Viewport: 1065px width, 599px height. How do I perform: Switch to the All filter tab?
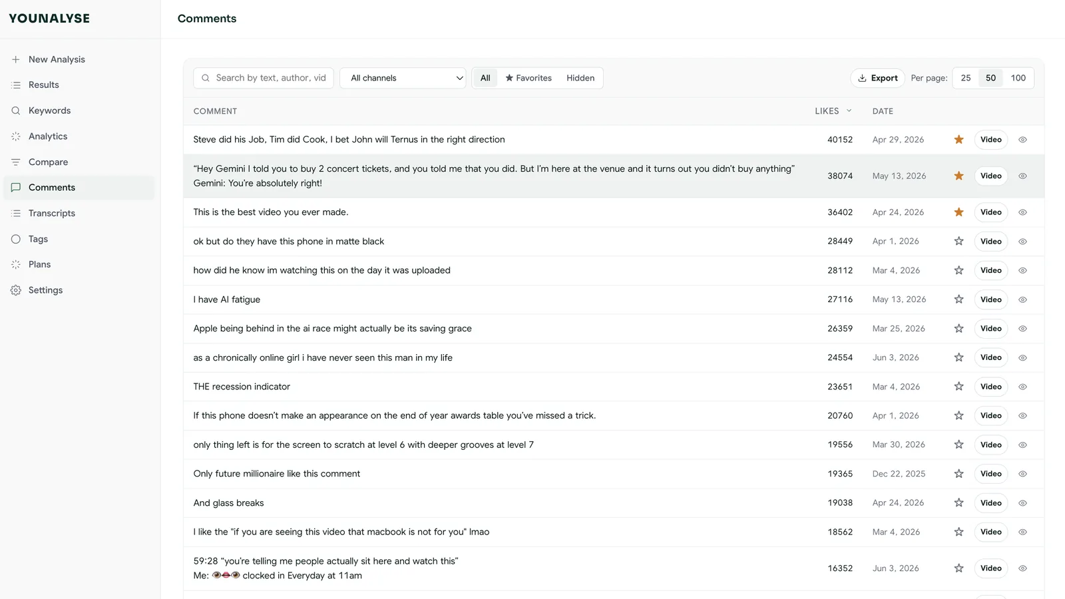click(x=485, y=78)
